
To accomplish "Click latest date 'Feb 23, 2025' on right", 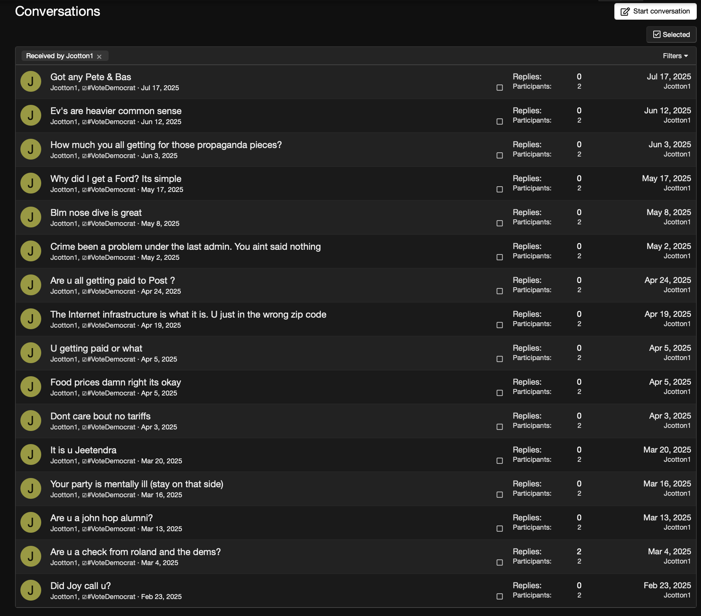I will [667, 586].
